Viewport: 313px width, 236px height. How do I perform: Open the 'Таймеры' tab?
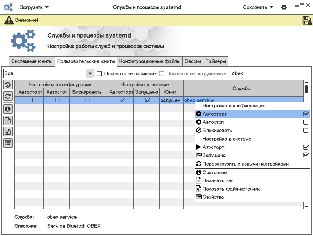point(216,61)
